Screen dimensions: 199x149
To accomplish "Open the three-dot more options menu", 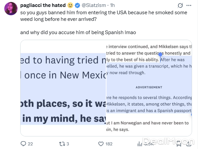I will pyautogui.click(x=189, y=5).
